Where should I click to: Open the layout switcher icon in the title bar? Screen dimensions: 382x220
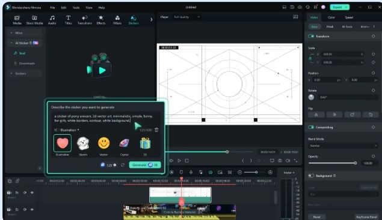(x=284, y=7)
